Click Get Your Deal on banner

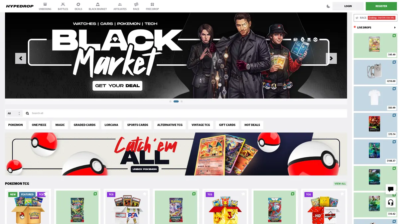coord(117,86)
